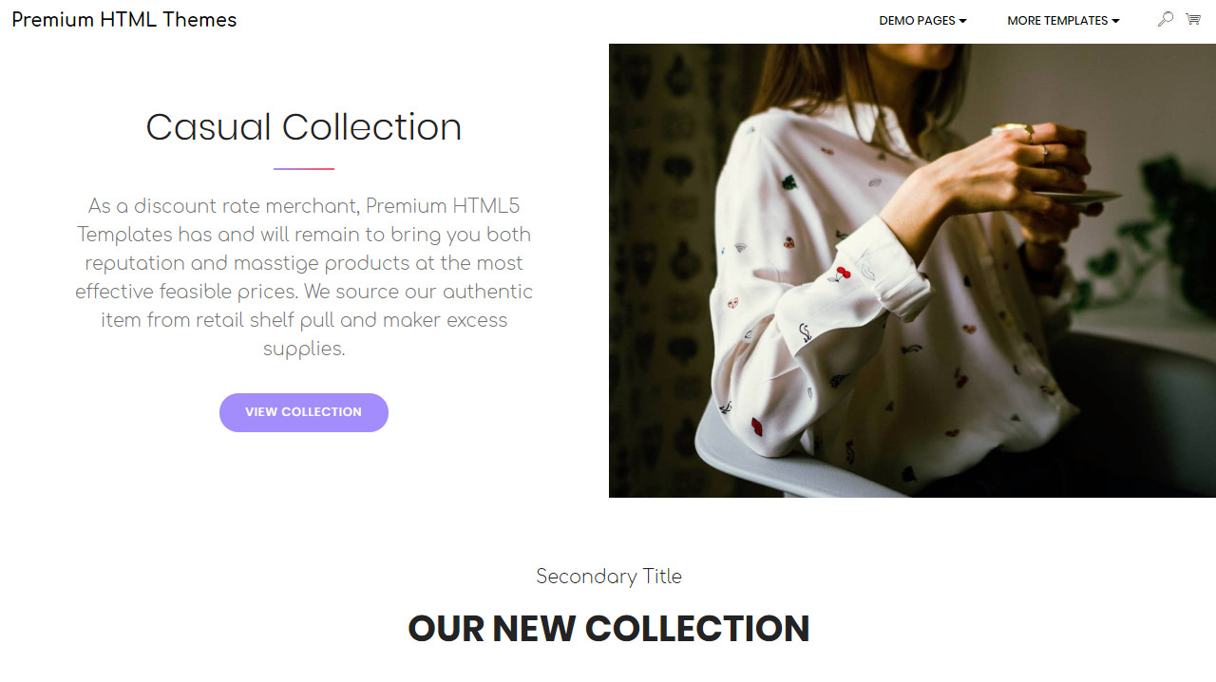Click the woman in white blouse photo

click(912, 271)
